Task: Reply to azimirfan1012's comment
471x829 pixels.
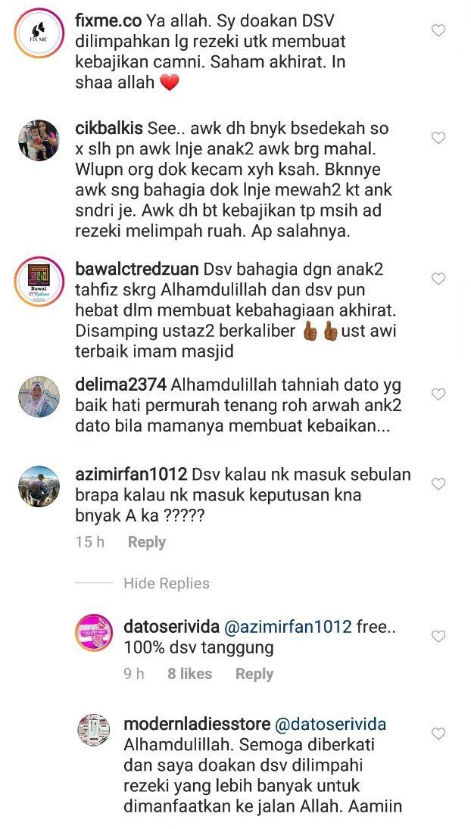Action: pyautogui.click(x=147, y=542)
